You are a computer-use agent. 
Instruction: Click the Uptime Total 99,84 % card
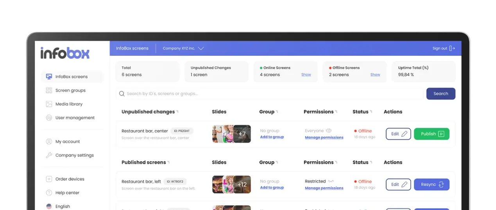tap(424, 71)
